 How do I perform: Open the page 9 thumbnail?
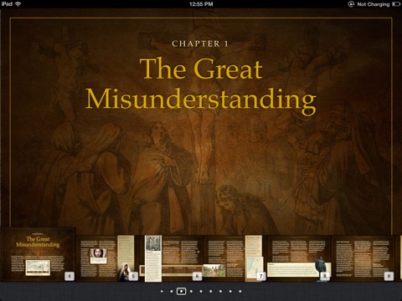[363, 258]
